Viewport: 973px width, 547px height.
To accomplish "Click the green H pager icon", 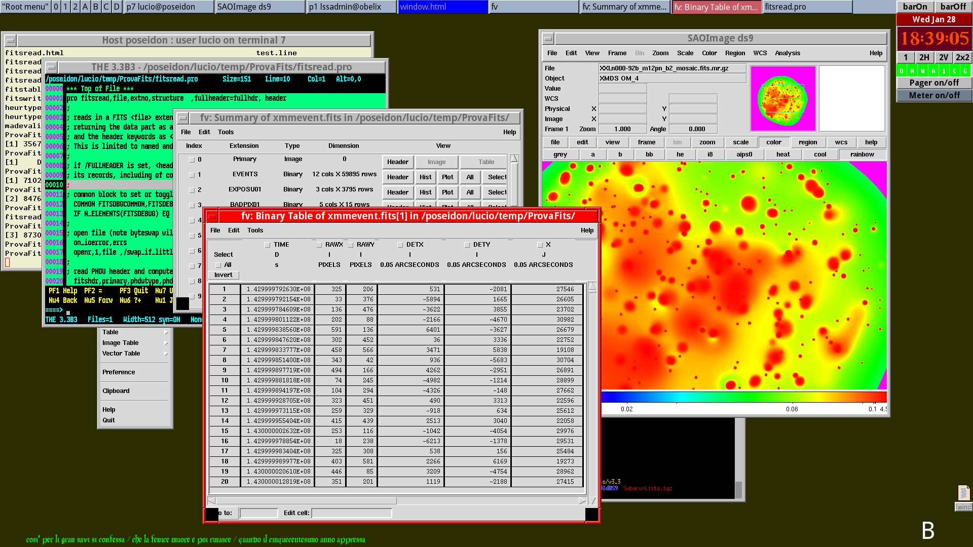I will 912,71.
